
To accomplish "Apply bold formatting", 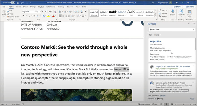I will pos(23,16).
